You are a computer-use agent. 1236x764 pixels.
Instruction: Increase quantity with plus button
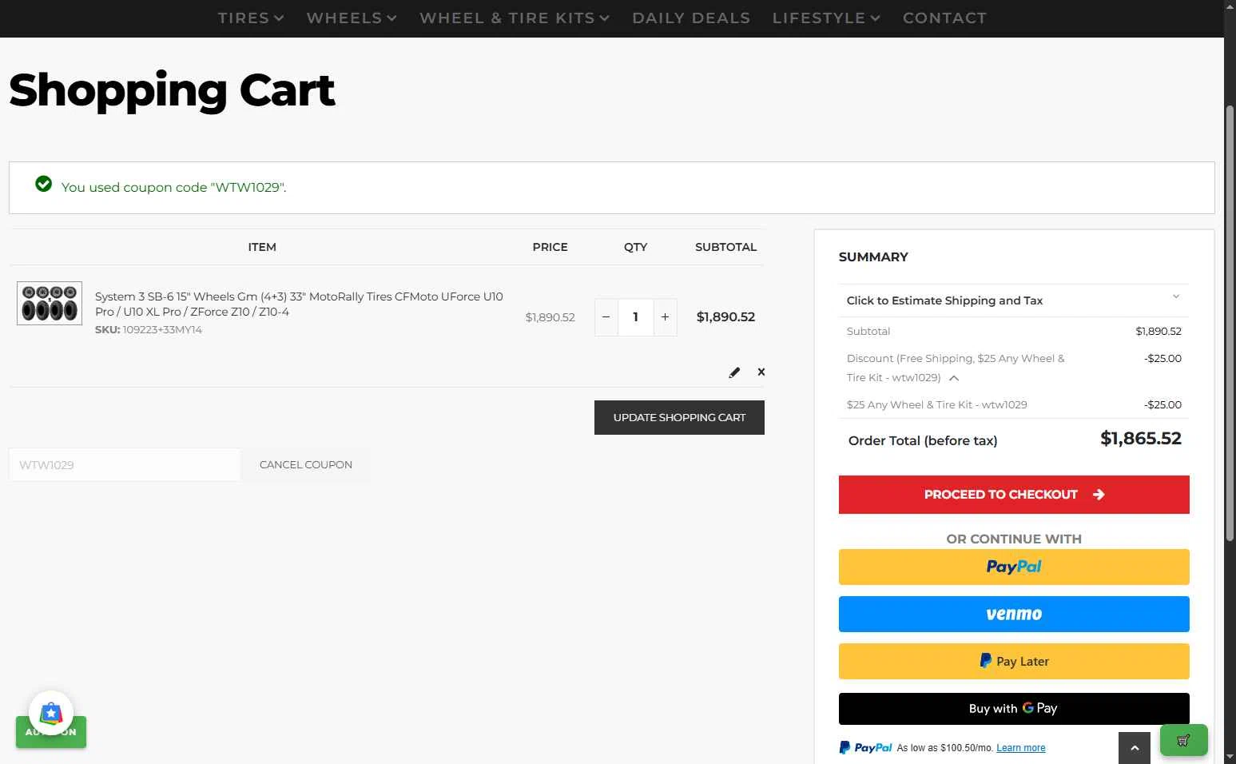665,317
